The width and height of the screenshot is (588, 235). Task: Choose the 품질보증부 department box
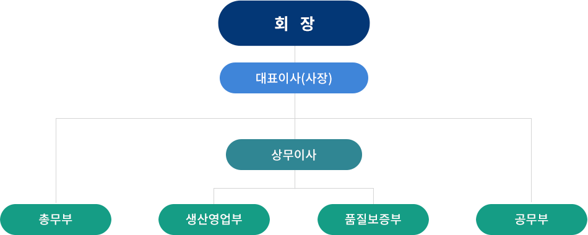tap(373, 220)
